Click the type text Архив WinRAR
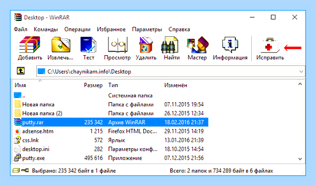Image resolution: width=316 pixels, height=186 pixels. 127,123
